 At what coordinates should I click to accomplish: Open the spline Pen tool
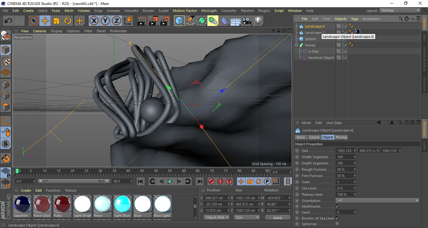coord(191,21)
